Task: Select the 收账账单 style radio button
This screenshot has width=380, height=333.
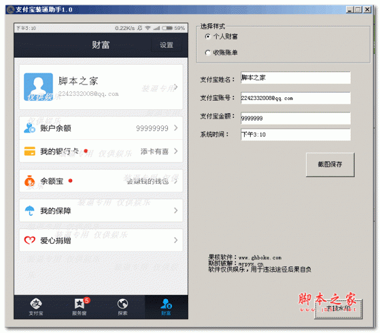Action: [x=208, y=53]
